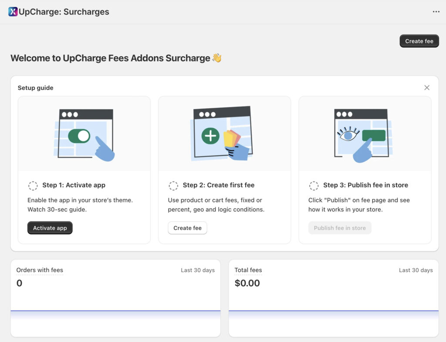Click Create fee button in Step 2
Viewport: 446px width, 342px height.
(187, 228)
